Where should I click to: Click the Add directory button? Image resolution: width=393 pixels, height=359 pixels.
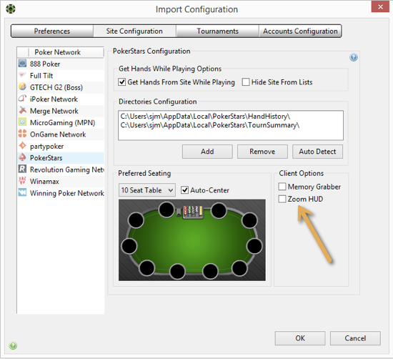click(x=207, y=152)
